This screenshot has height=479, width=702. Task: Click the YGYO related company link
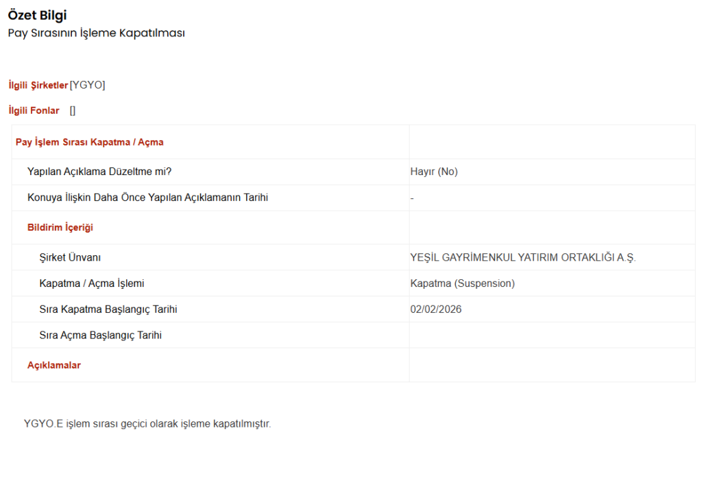88,85
